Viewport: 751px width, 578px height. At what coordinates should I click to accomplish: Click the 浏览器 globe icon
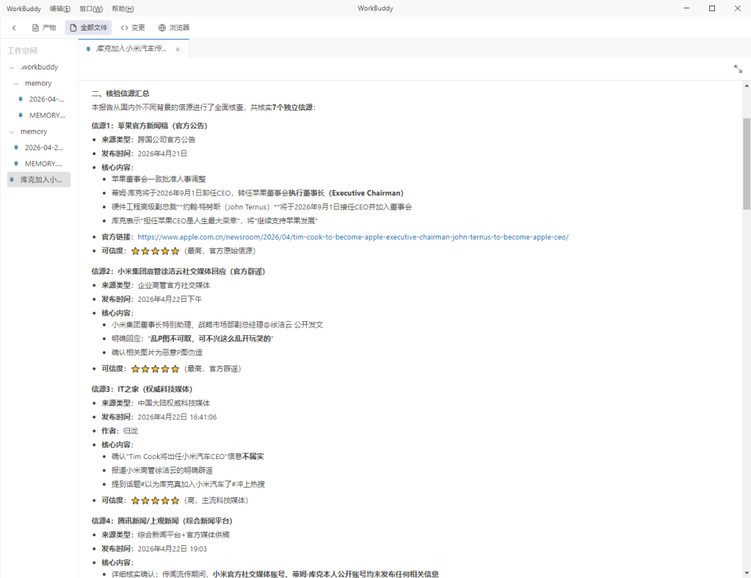coord(162,28)
